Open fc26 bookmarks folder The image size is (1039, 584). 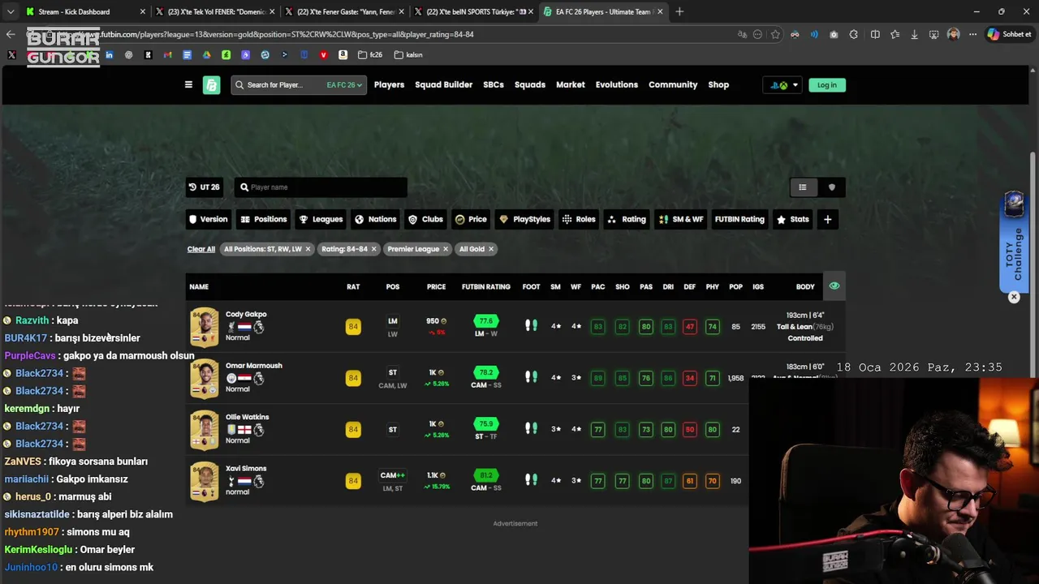click(x=372, y=55)
